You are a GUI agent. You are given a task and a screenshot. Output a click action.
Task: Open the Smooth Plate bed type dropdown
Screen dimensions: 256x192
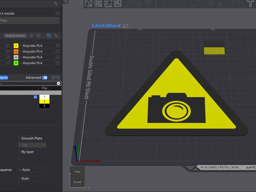(x=32, y=138)
